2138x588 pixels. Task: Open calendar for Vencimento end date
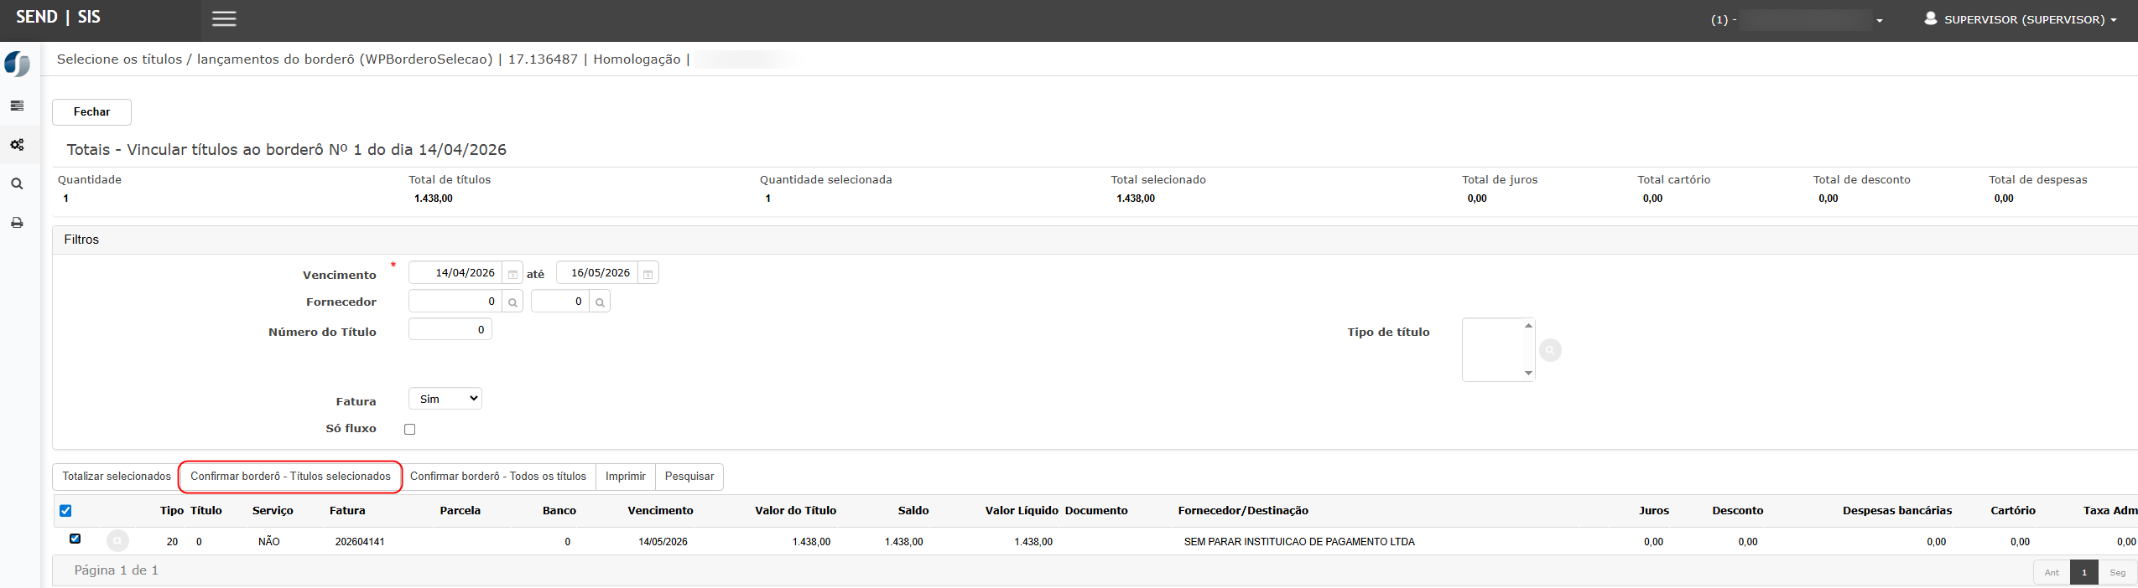[x=648, y=274]
